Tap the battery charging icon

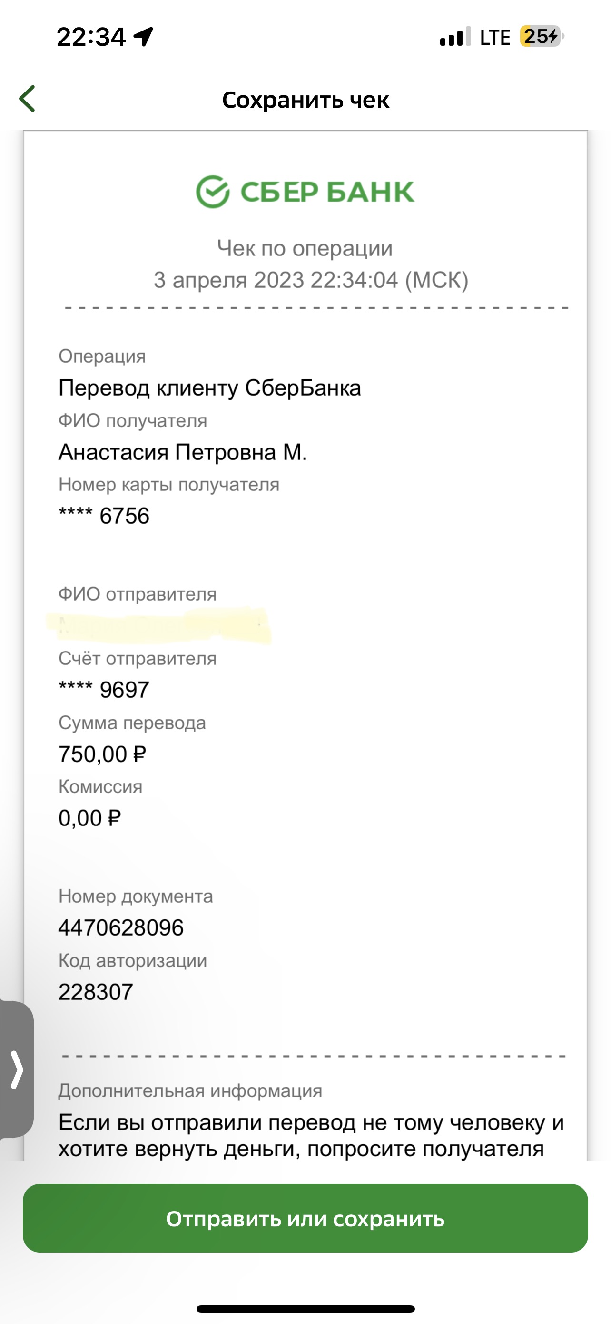point(542,37)
